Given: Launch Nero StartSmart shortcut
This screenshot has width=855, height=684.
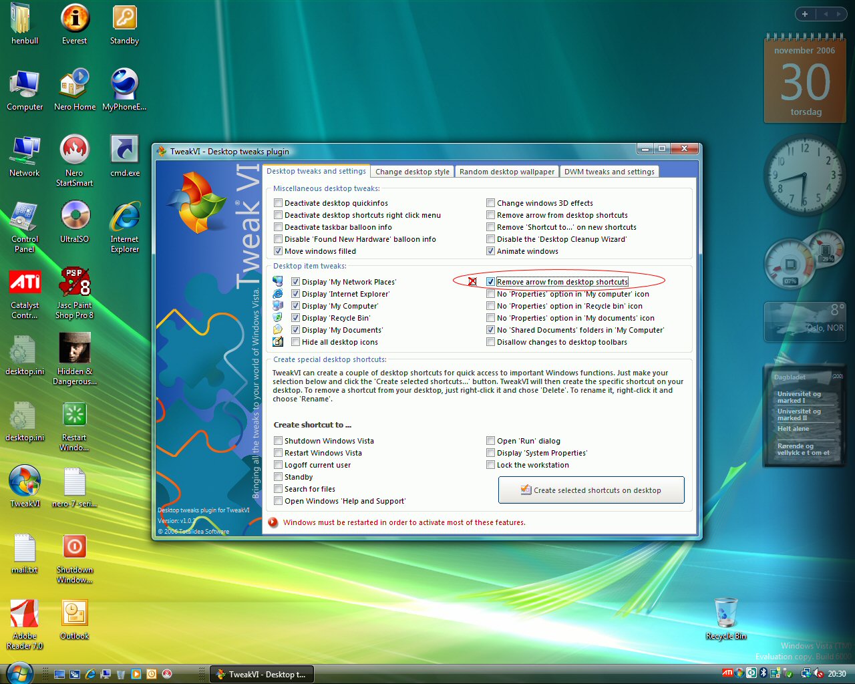Looking at the screenshot, I should (75, 160).
